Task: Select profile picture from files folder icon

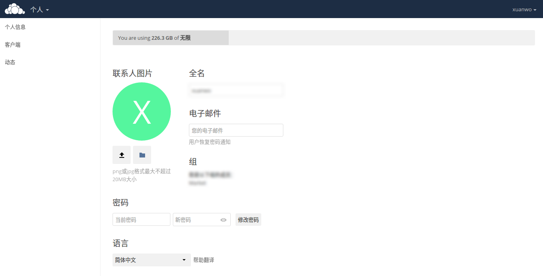Action: click(142, 155)
